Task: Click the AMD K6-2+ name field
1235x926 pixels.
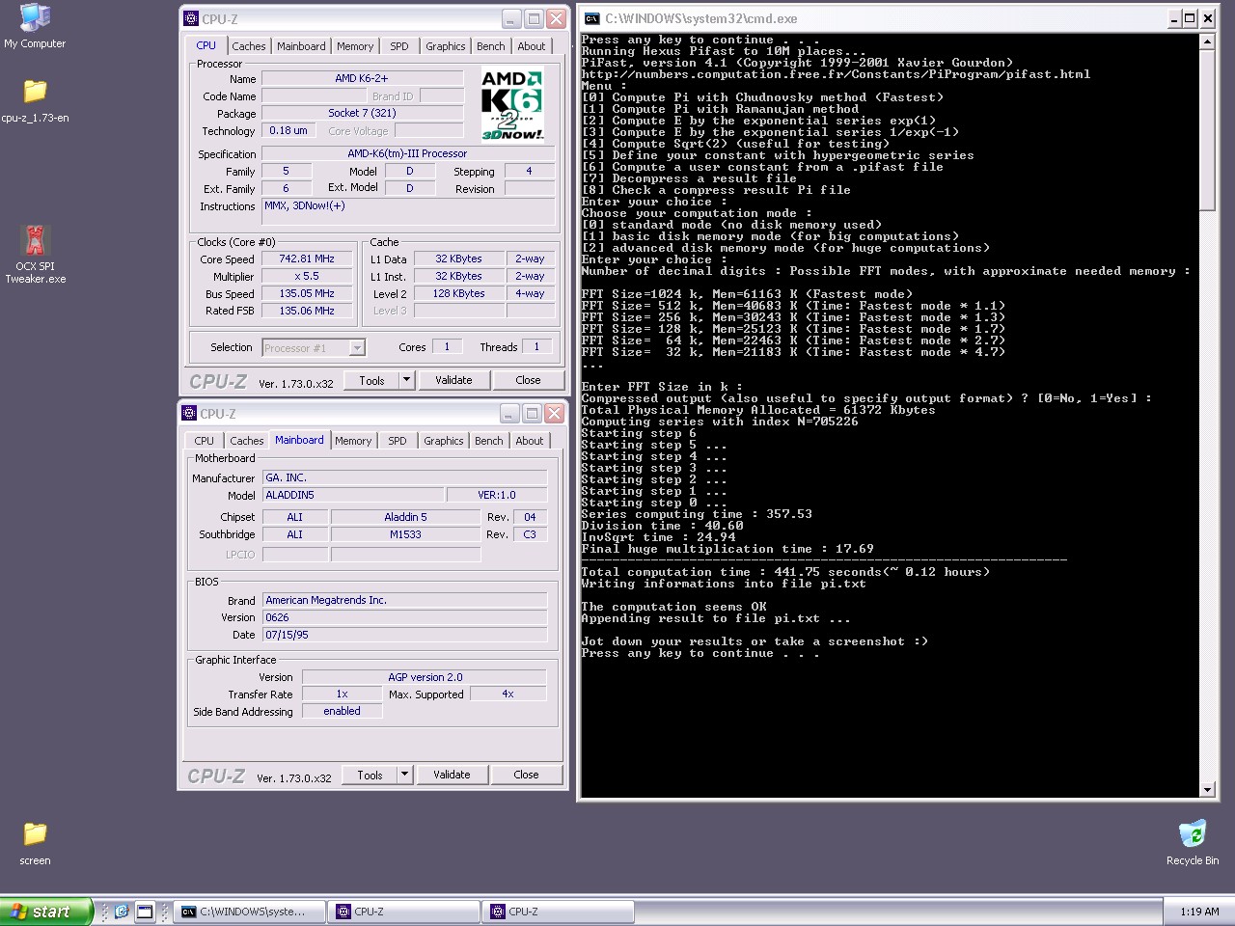Action: 362,79
